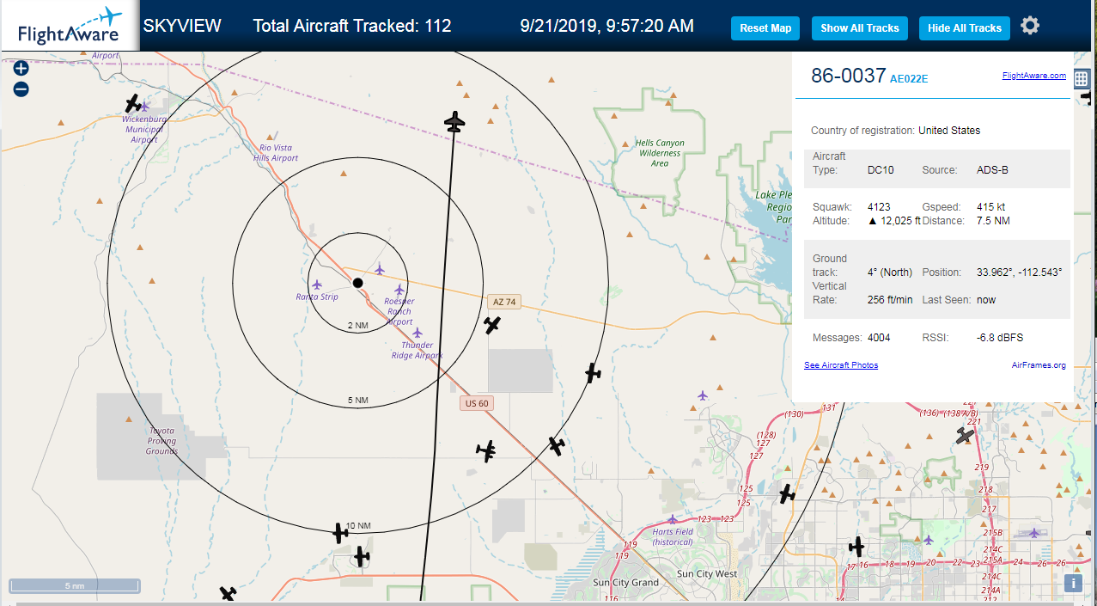The image size is (1097, 606).
Task: Click the US 60 highway label
Action: 477,403
